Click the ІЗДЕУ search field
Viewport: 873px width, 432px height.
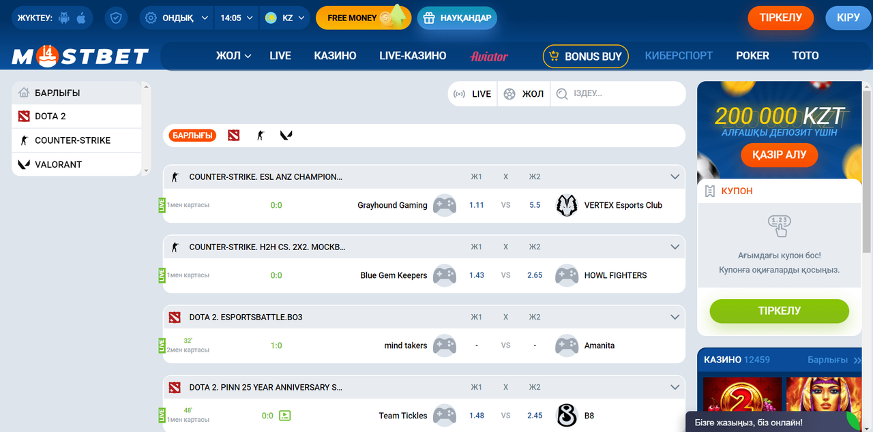[x=617, y=94]
